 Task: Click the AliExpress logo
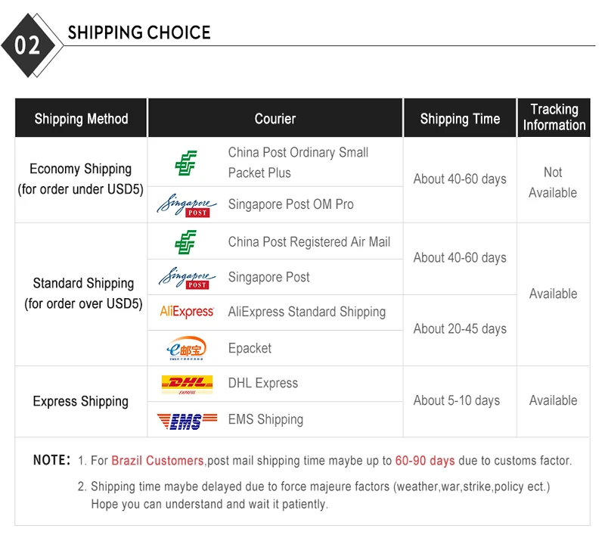[187, 312]
